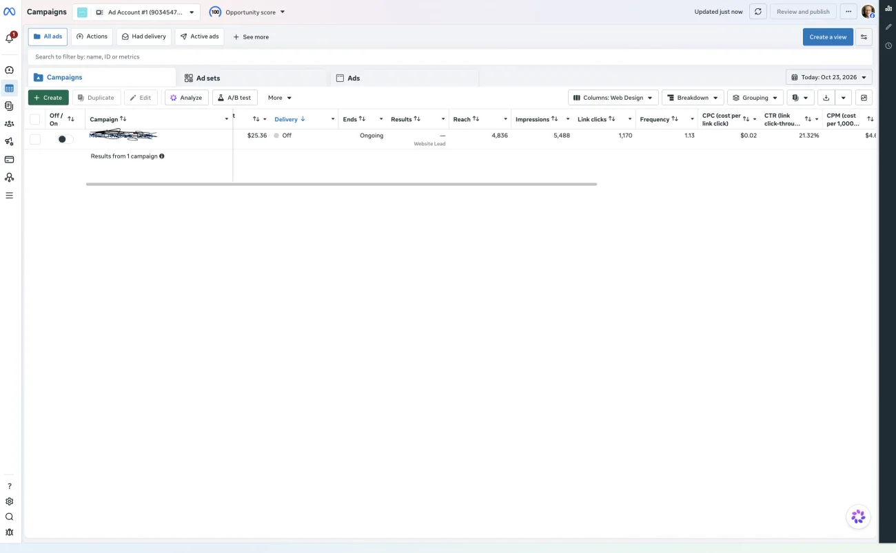Screen dimensions: 896x553
Task: Click the purple AI assistant icon
Action: coord(858,517)
